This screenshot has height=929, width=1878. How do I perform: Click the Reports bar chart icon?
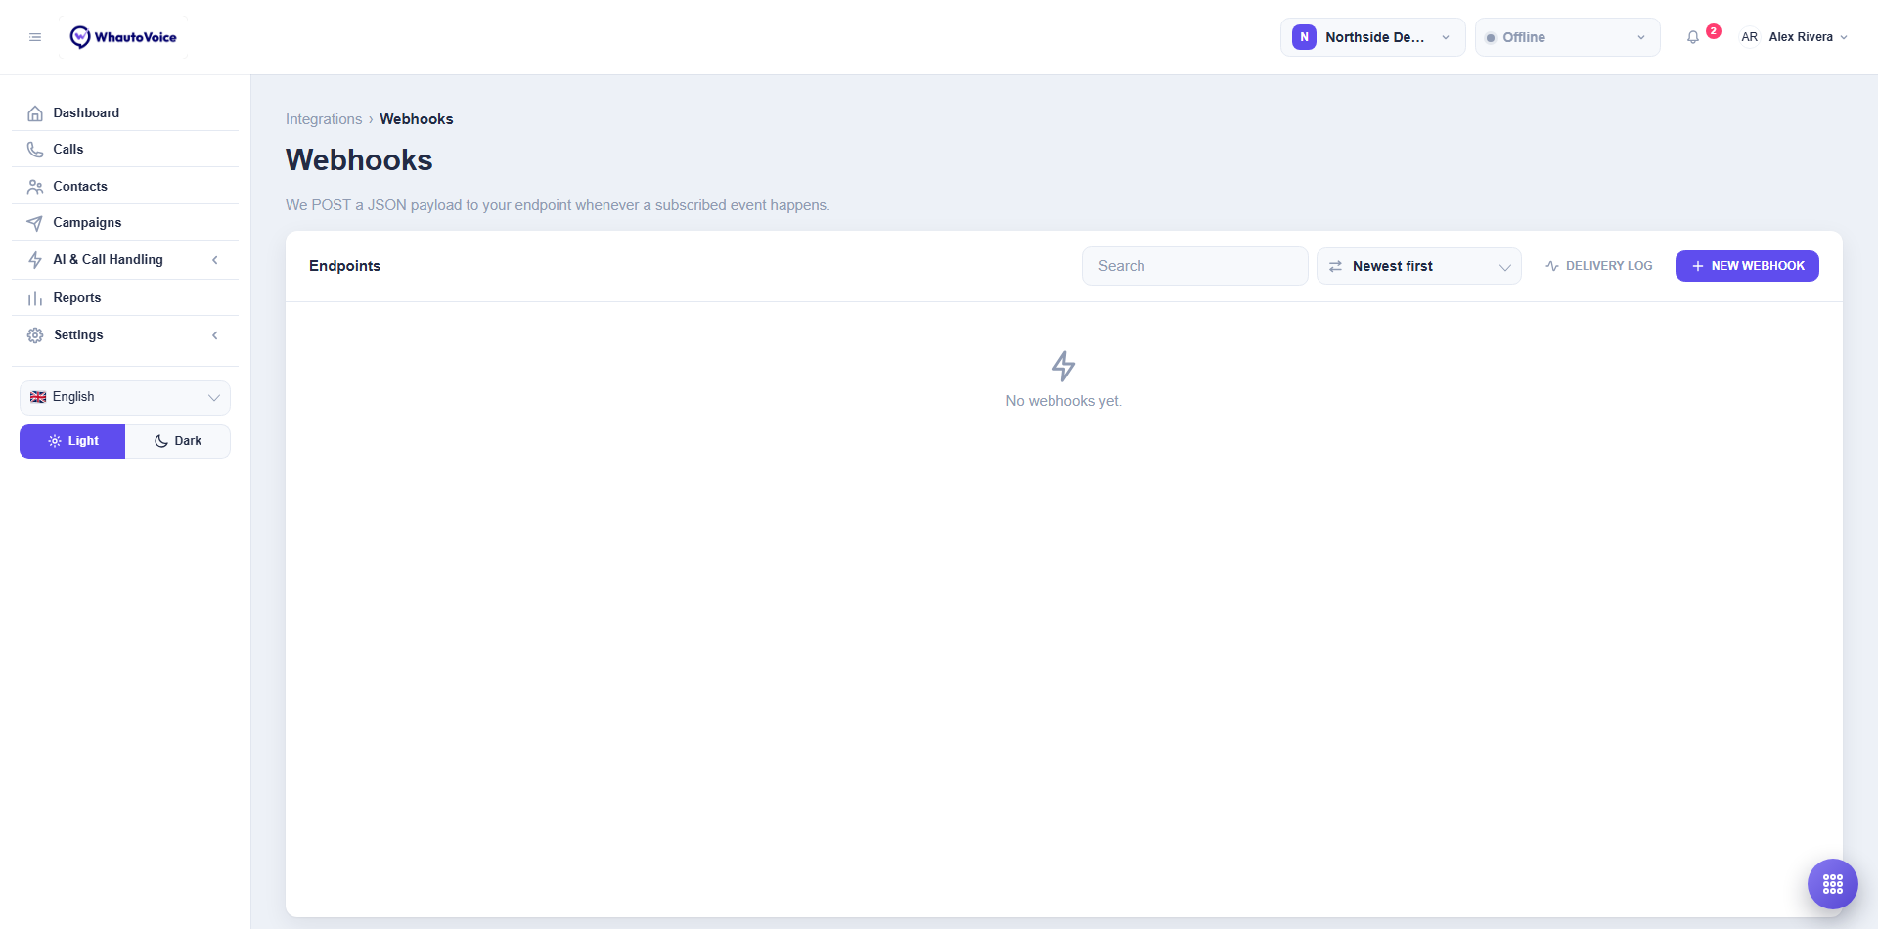(35, 298)
